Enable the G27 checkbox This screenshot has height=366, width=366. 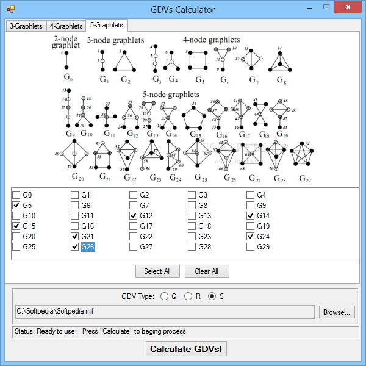click(x=133, y=246)
